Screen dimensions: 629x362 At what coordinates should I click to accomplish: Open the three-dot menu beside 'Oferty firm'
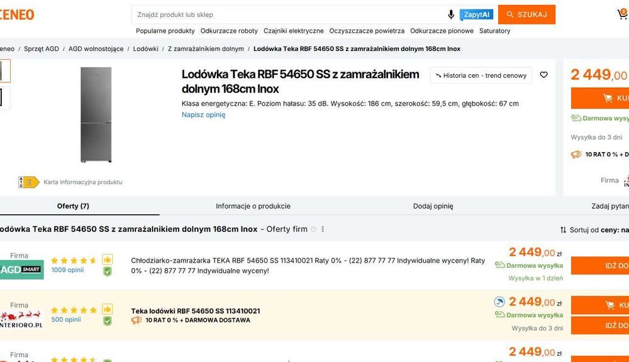323,229
